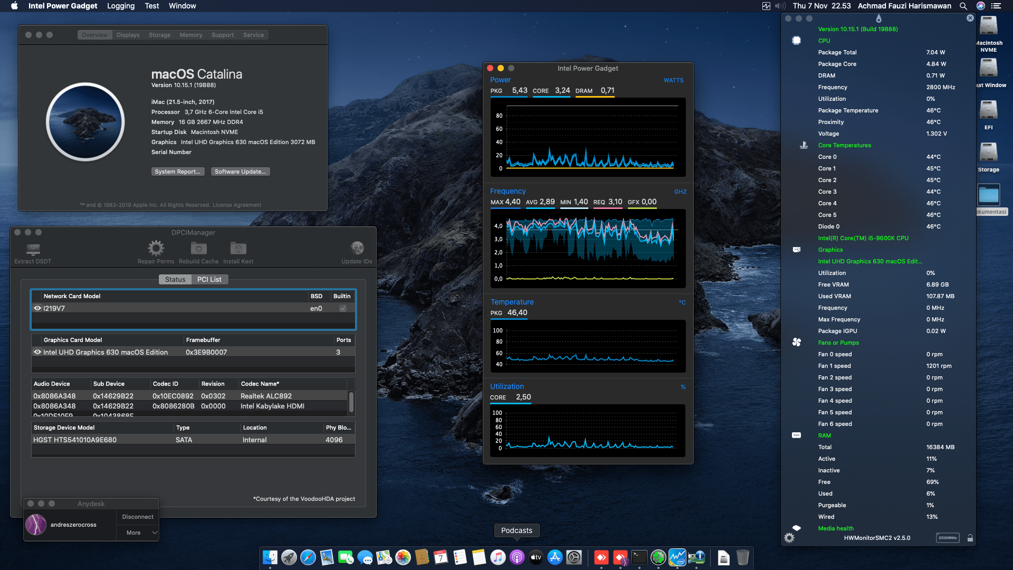Image resolution: width=1013 pixels, height=570 pixels.
Task: Click the Repair Perms gear icon
Action: [x=155, y=248]
